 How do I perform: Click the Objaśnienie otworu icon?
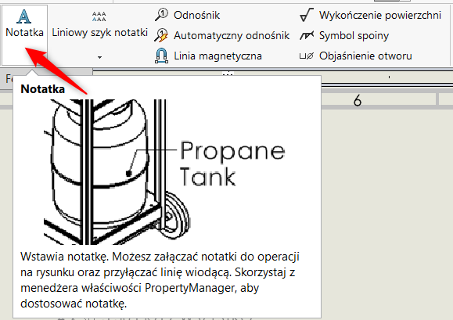(x=307, y=56)
